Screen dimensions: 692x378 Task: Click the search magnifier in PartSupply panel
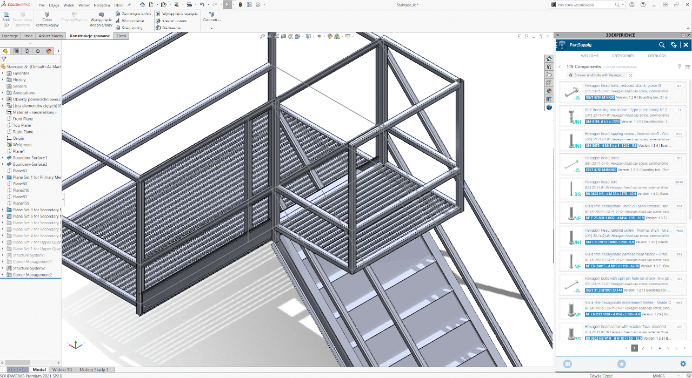coord(662,45)
